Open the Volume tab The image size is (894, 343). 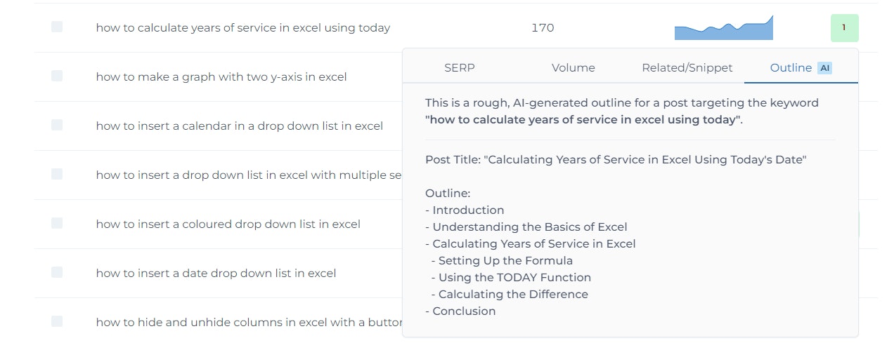[574, 68]
